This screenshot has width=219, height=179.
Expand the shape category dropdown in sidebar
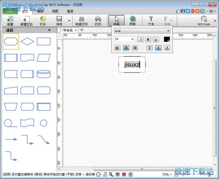click(49, 30)
